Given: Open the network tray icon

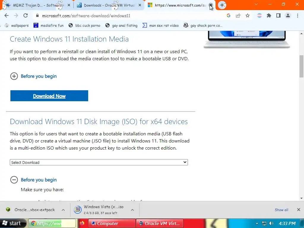Looking at the screenshot, I should (x=264, y=223).
